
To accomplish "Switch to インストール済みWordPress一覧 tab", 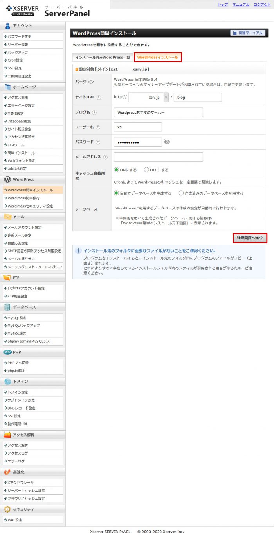I will click(x=103, y=57).
